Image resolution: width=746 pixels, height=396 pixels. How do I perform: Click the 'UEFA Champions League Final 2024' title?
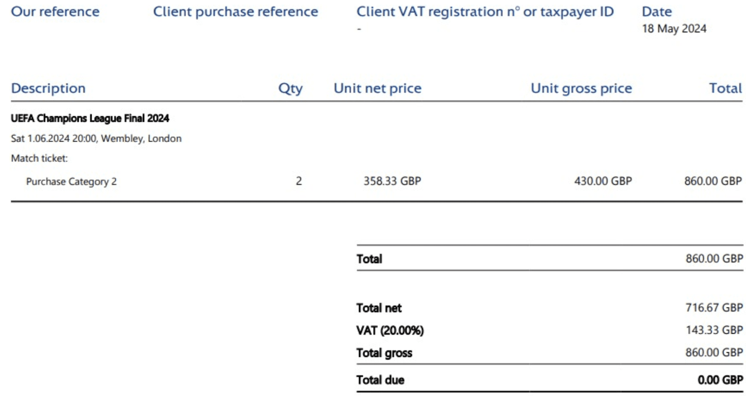coord(90,118)
